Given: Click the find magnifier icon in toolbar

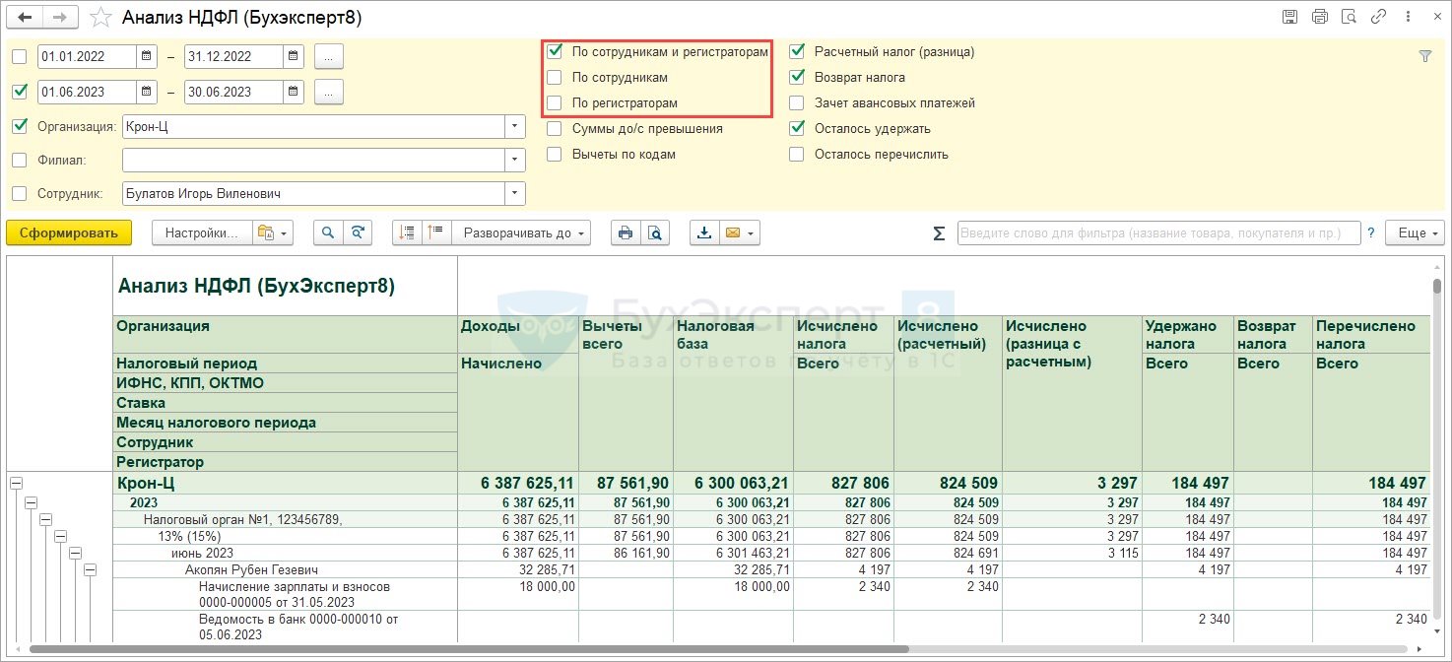Looking at the screenshot, I should click(x=328, y=233).
